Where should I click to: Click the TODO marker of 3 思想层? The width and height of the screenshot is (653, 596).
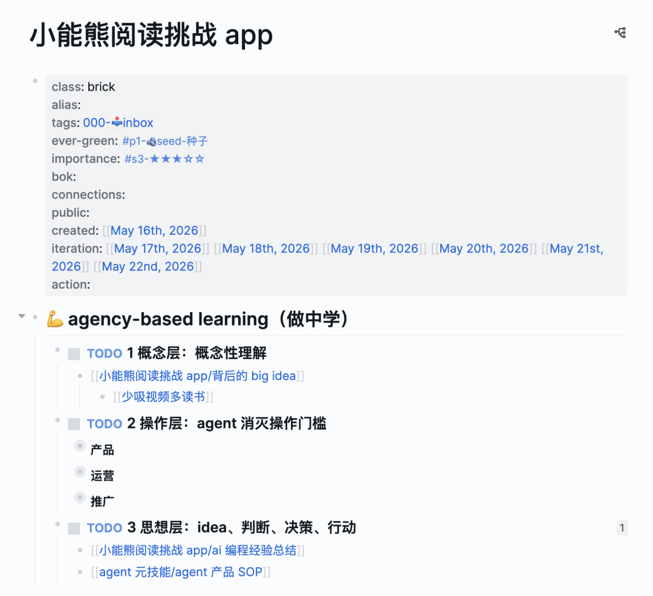[x=104, y=528]
